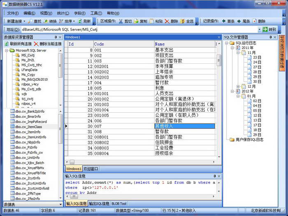Click the 粘贴 (Paste) toolbar icon
The width and height of the screenshot is (288, 216).
(x=156, y=21)
